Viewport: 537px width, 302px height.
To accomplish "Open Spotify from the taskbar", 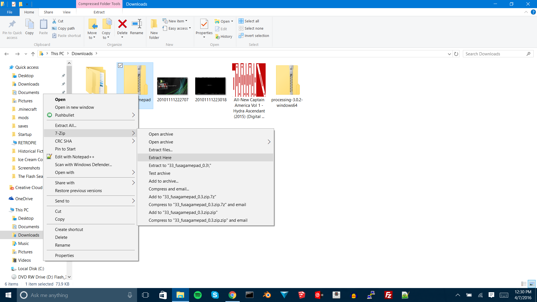I will [198, 295].
